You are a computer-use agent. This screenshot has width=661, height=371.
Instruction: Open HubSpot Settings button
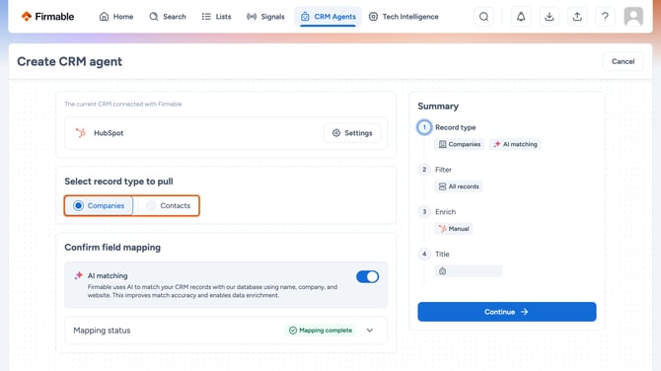point(352,133)
